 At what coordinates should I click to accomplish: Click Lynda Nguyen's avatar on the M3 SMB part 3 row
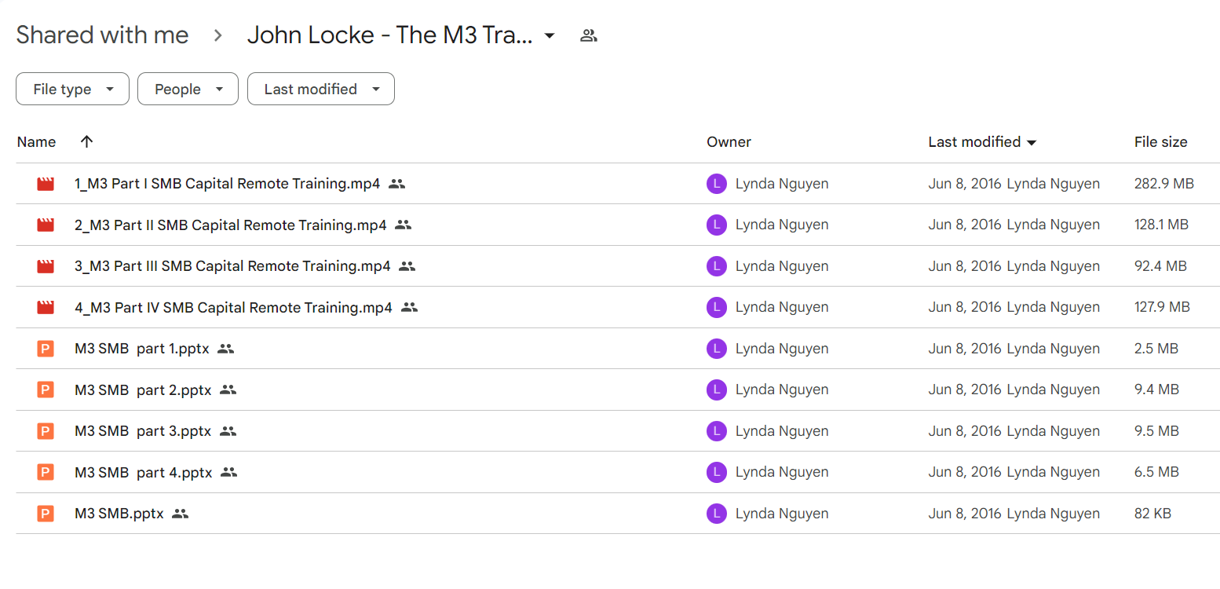[716, 431]
